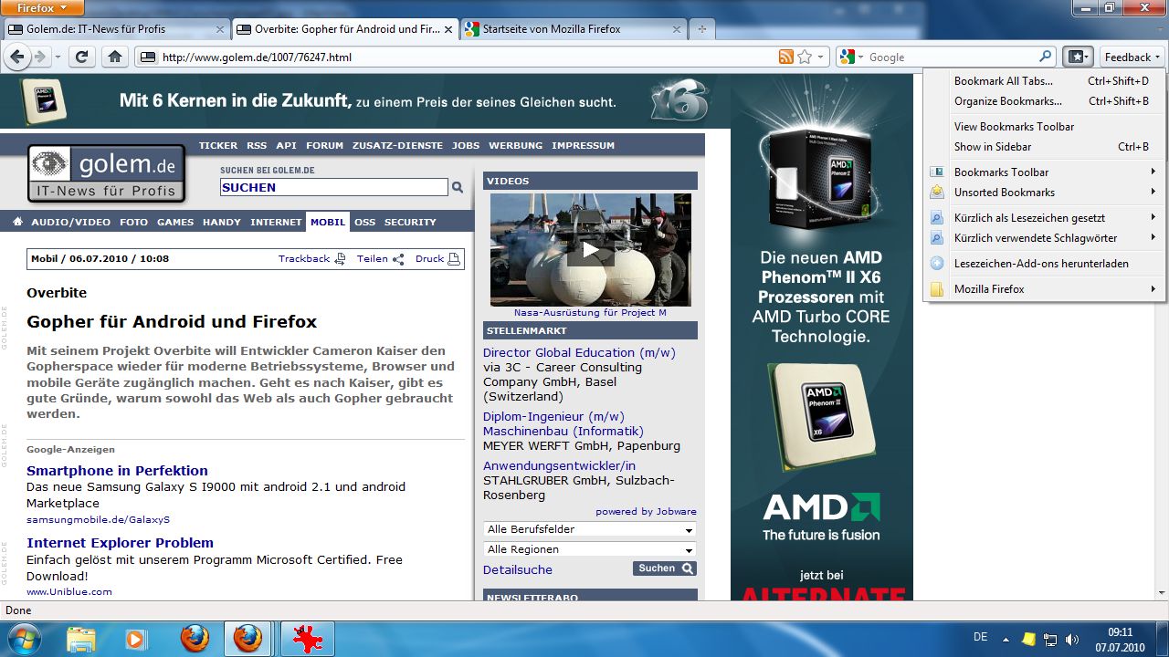Switch to Startseite von Mozilla Firefox tab

point(551,29)
